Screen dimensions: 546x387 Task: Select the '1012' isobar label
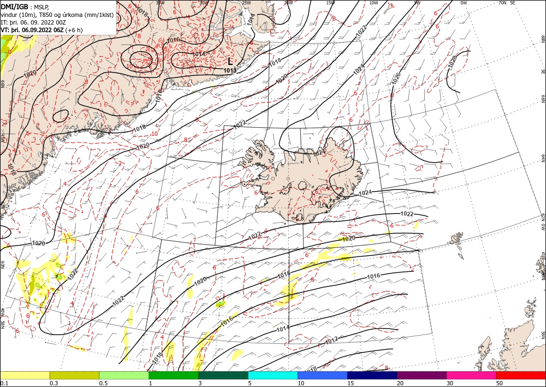click(x=331, y=341)
